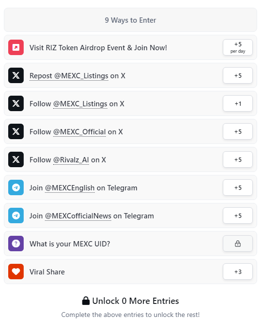The width and height of the screenshot is (261, 330).
Task: Click the X icon beside Repost @MEXC_Listings
Action: coord(16,75)
